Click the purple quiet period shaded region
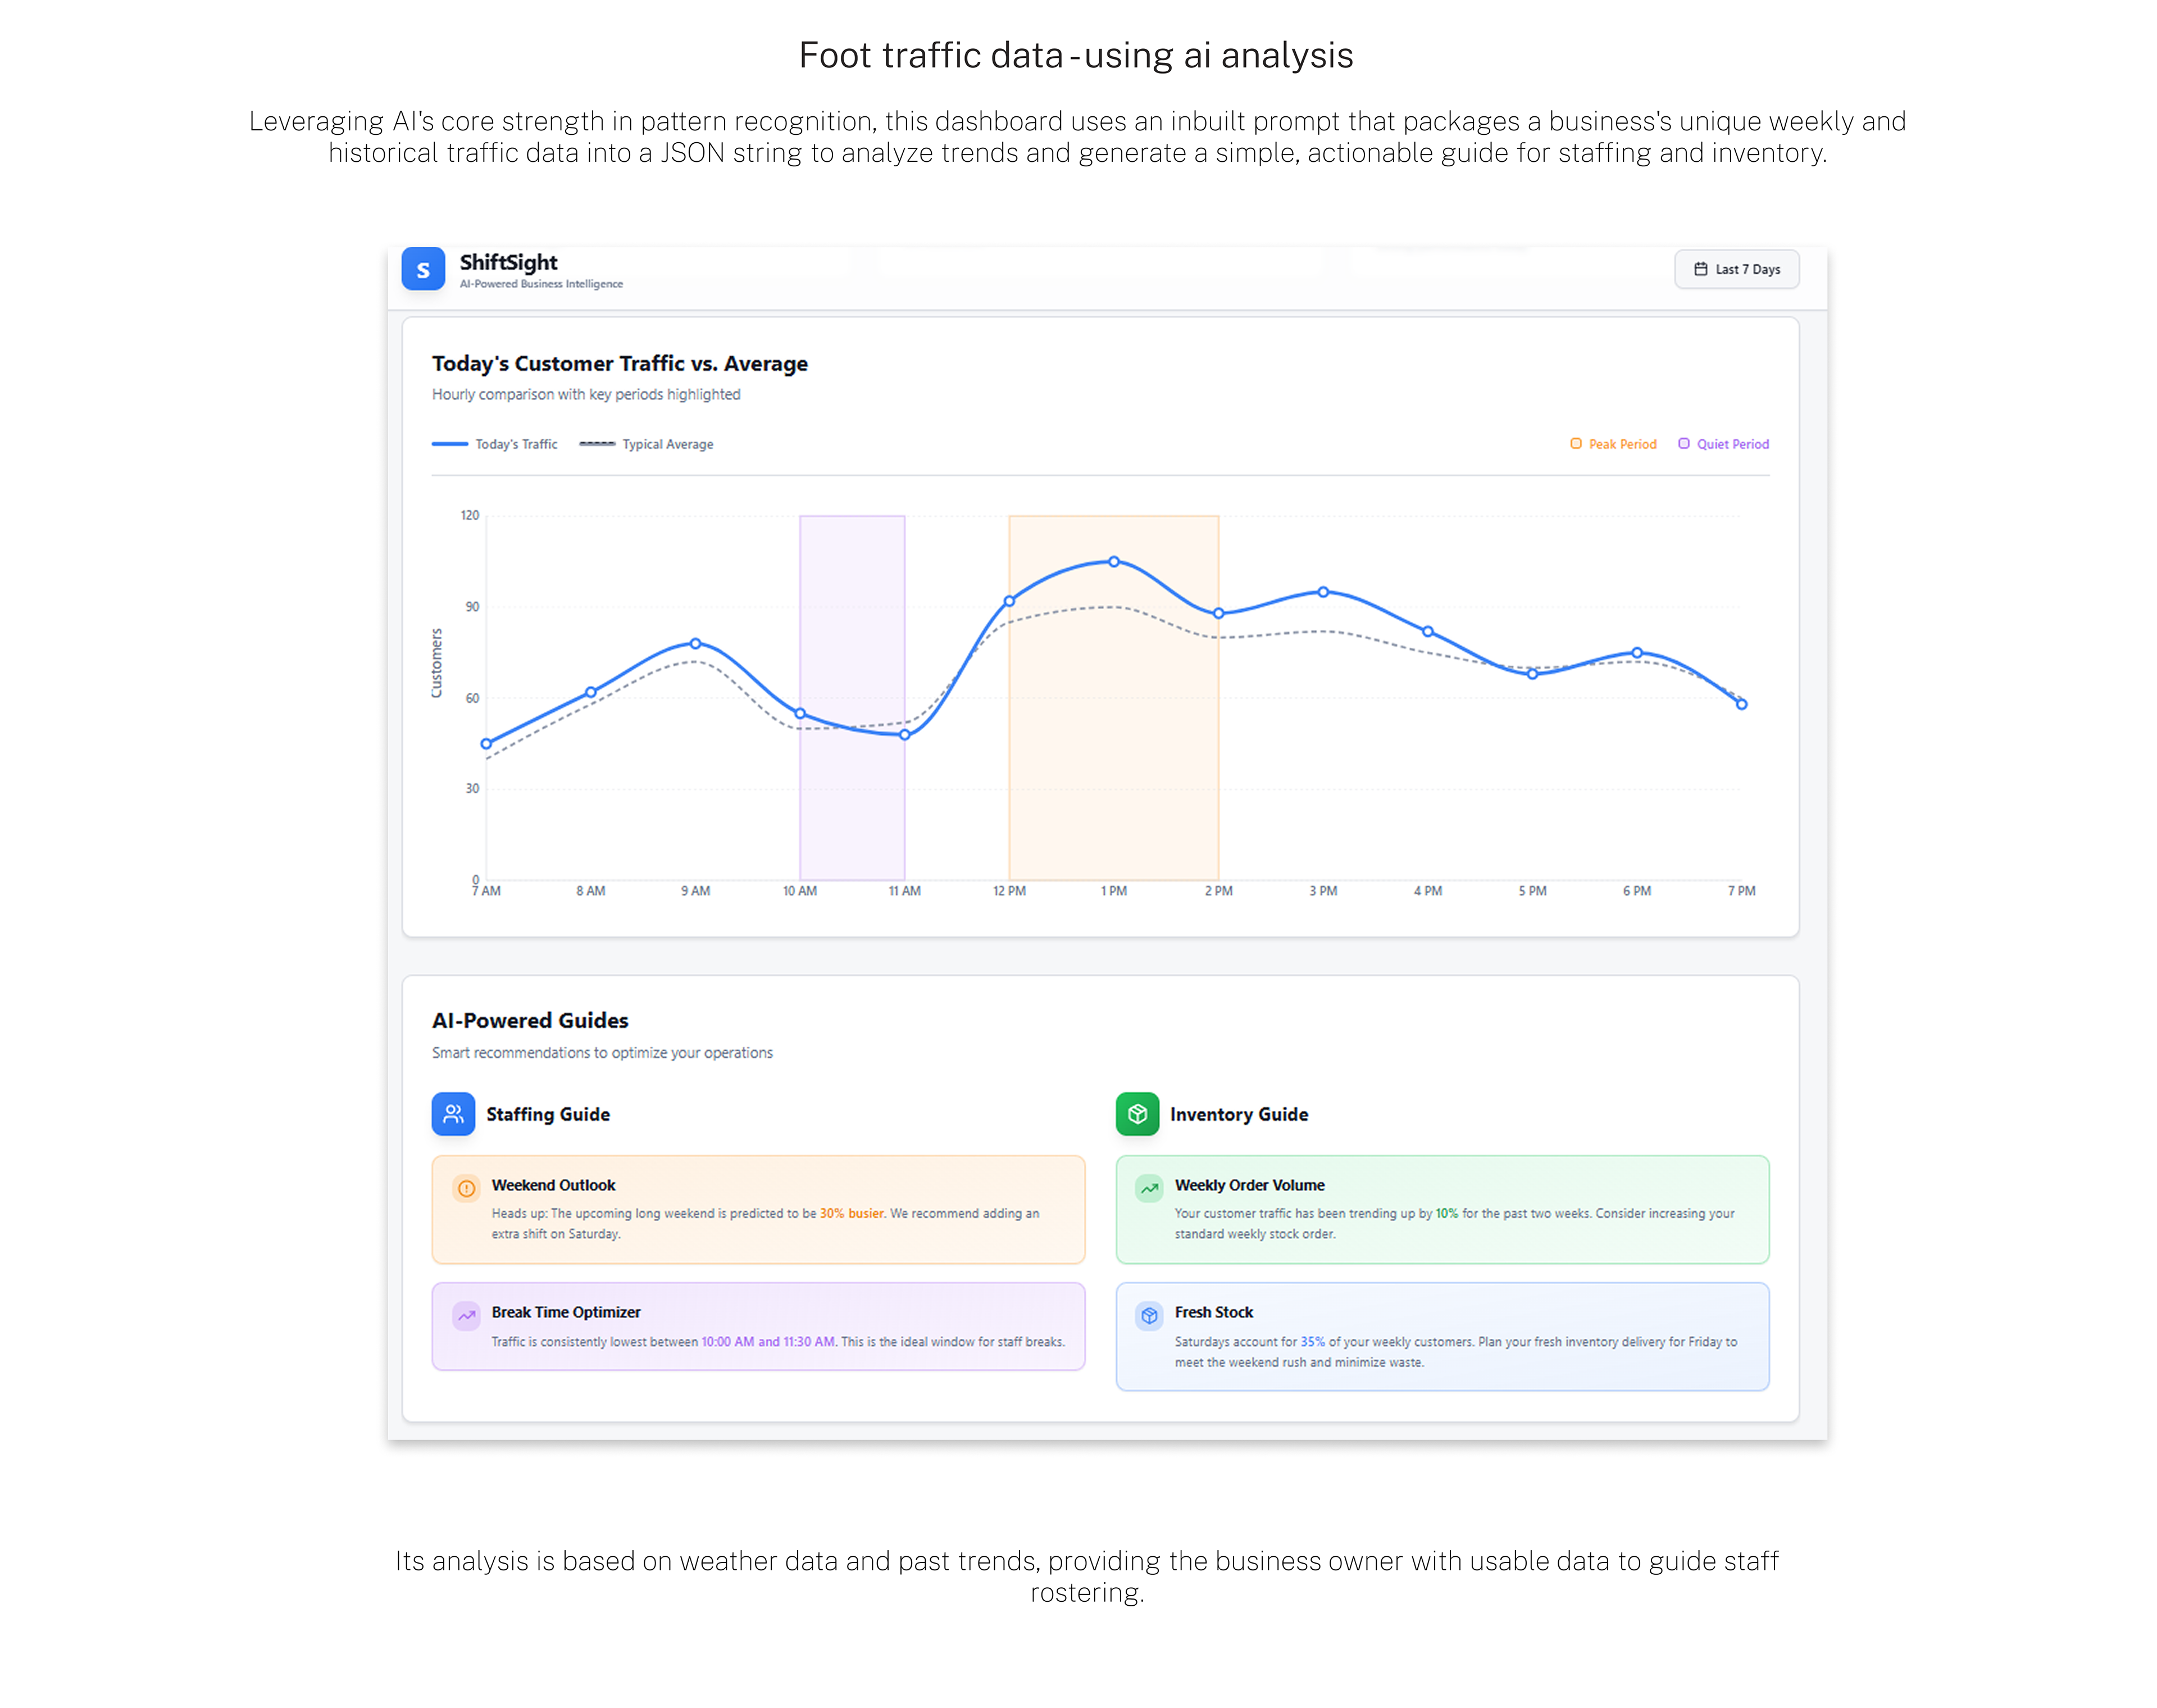The image size is (2157, 1708). pos(852,800)
